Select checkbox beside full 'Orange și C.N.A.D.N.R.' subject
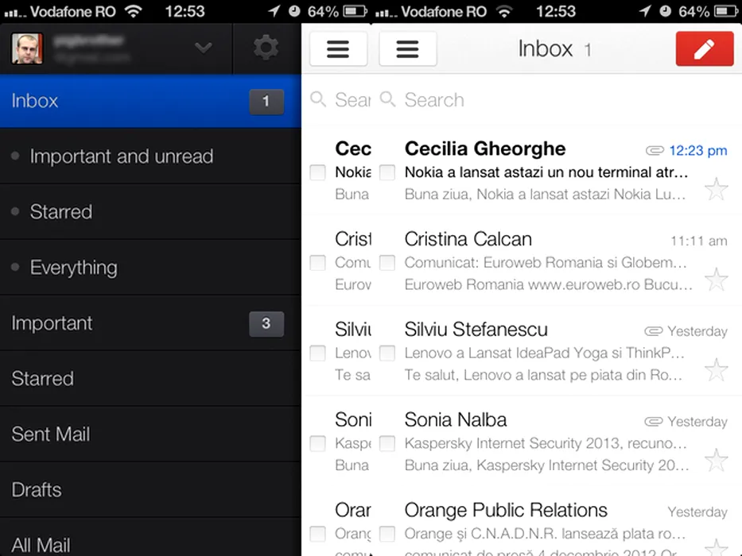The image size is (742, 556). click(x=387, y=533)
